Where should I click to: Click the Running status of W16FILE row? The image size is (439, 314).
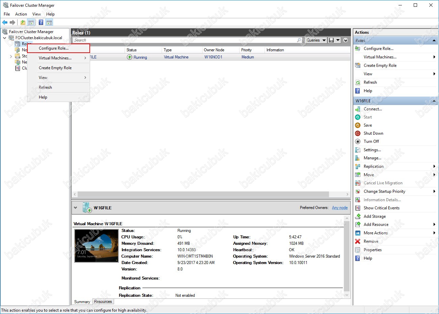[x=140, y=57]
